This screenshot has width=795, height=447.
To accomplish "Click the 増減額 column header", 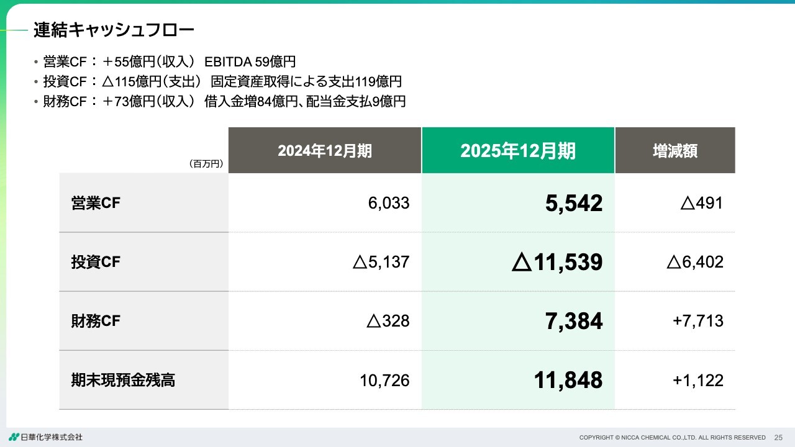I will (675, 151).
